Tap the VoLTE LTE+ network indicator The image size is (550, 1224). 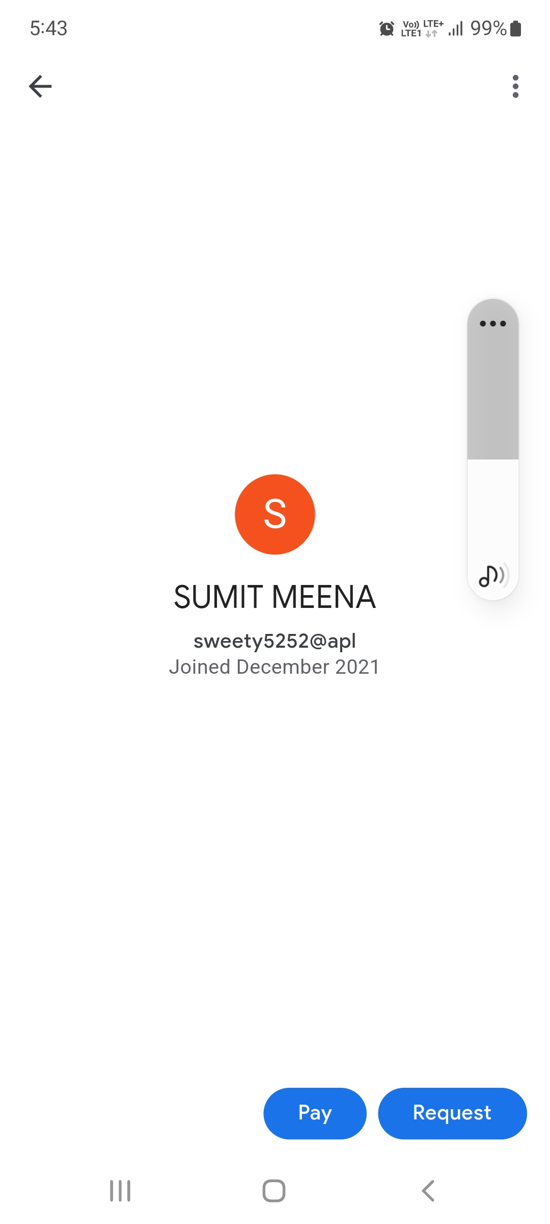(422, 29)
